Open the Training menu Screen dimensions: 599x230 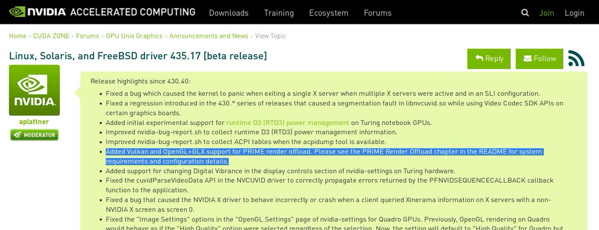tap(279, 12)
